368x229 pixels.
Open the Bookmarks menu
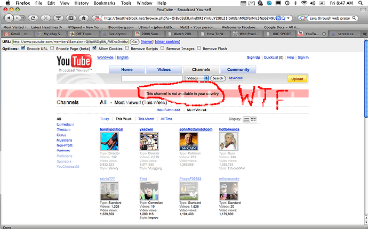coord(105,3)
